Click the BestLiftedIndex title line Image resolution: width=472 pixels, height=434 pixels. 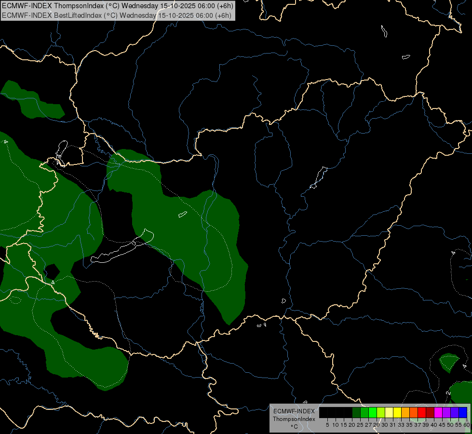[x=117, y=15]
